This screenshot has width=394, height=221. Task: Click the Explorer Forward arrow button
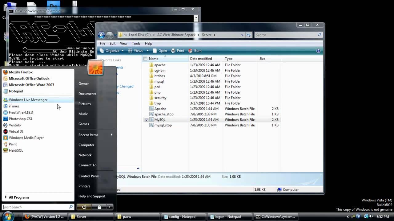(109, 35)
